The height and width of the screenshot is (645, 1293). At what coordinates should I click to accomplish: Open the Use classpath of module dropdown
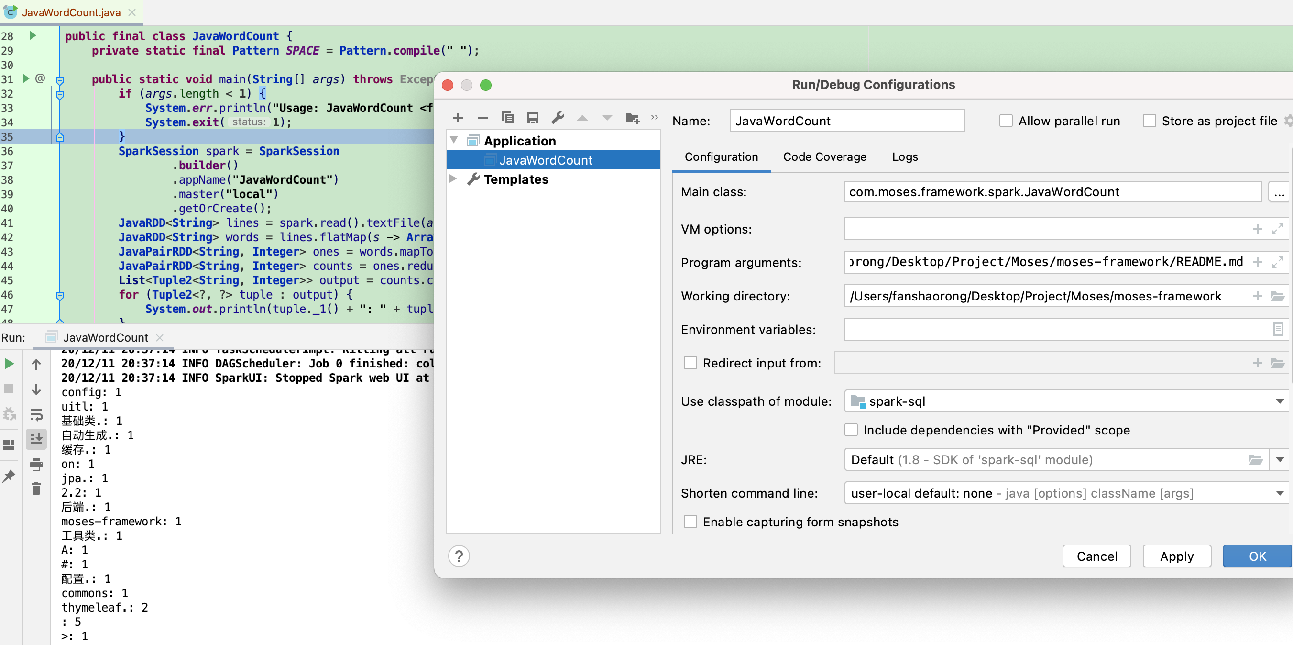[1280, 401]
